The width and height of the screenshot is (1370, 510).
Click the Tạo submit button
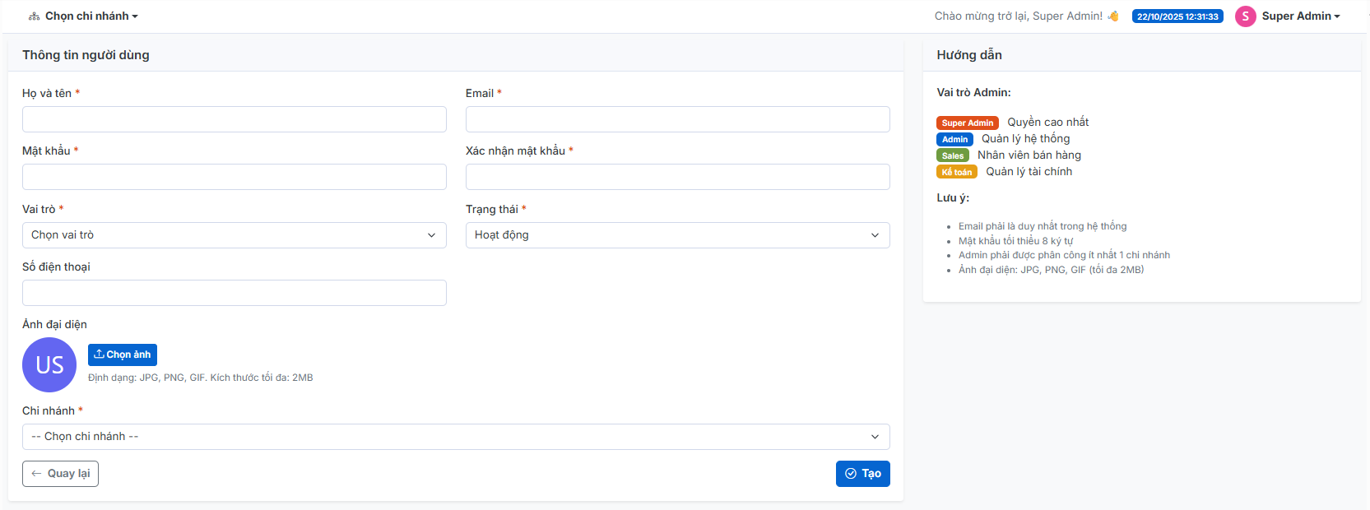click(x=862, y=474)
